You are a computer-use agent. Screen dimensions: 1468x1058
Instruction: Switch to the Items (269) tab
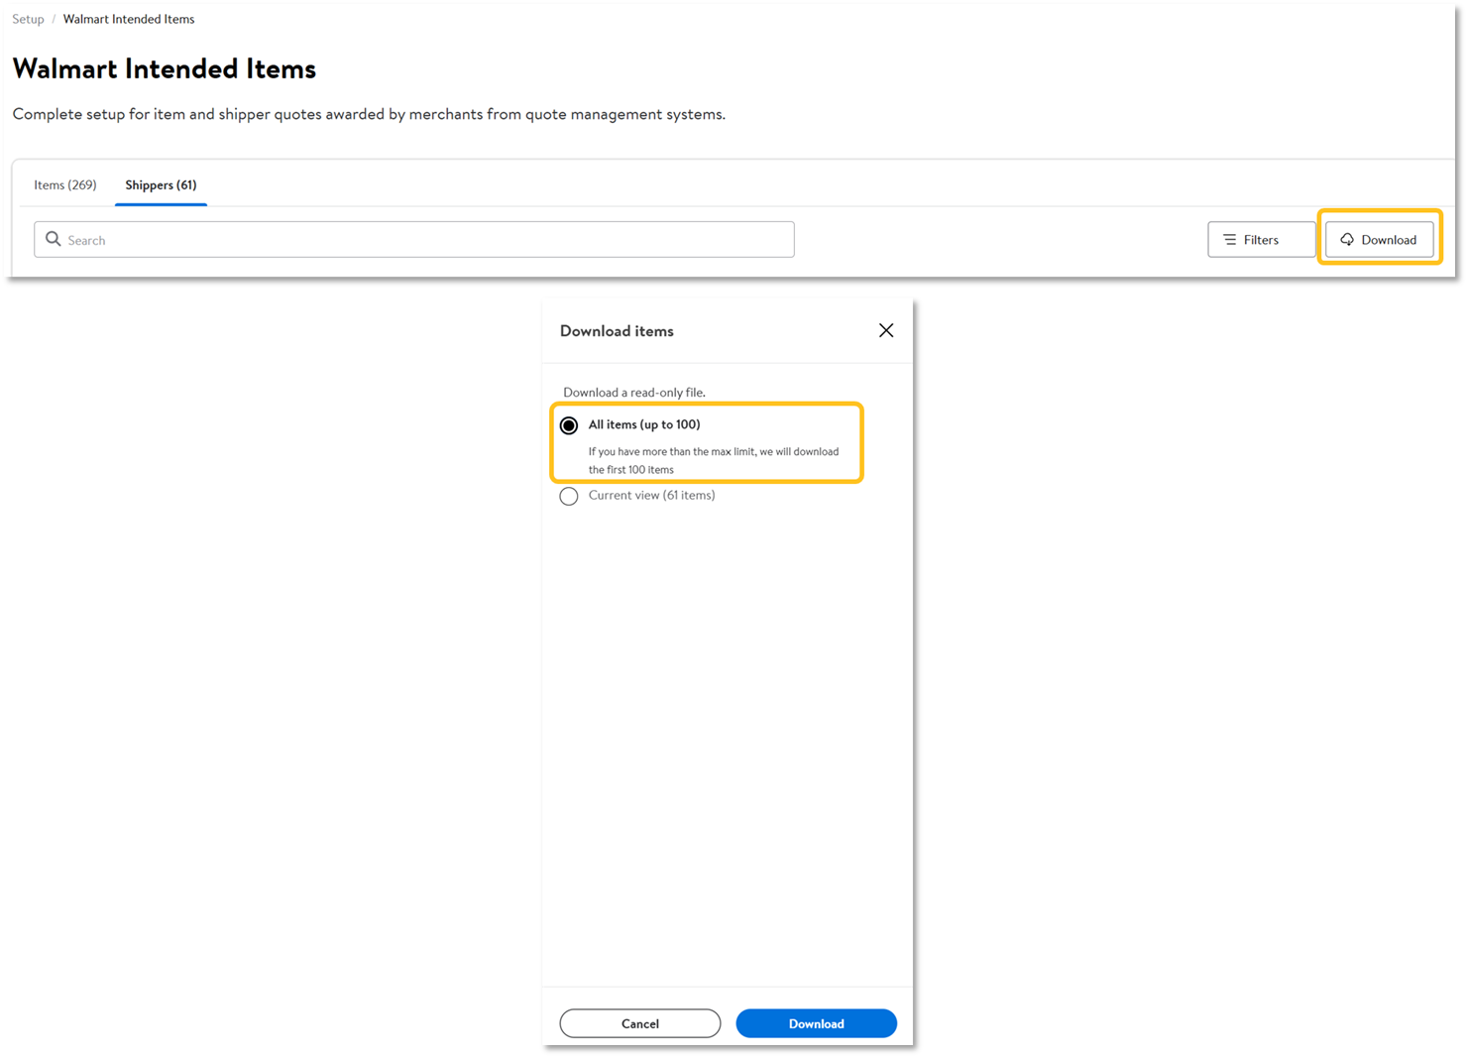pyautogui.click(x=65, y=185)
